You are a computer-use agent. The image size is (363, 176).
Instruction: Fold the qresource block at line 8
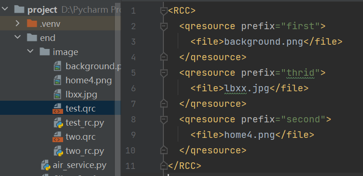[164, 120]
